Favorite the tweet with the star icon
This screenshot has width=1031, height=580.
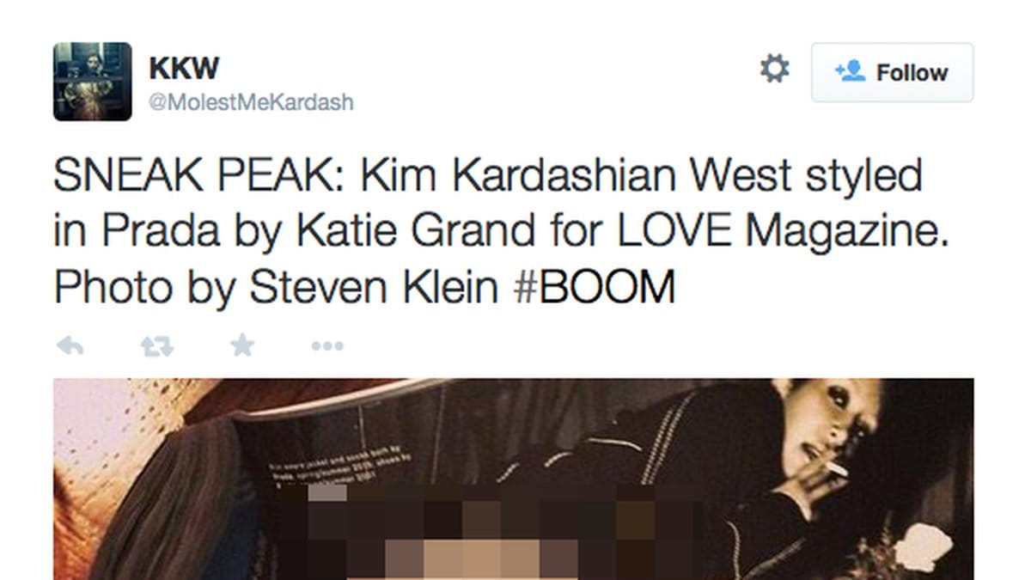tap(242, 345)
